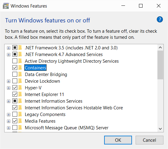
Task: Click the vertical scrollbar thumb
Action: 160,65
